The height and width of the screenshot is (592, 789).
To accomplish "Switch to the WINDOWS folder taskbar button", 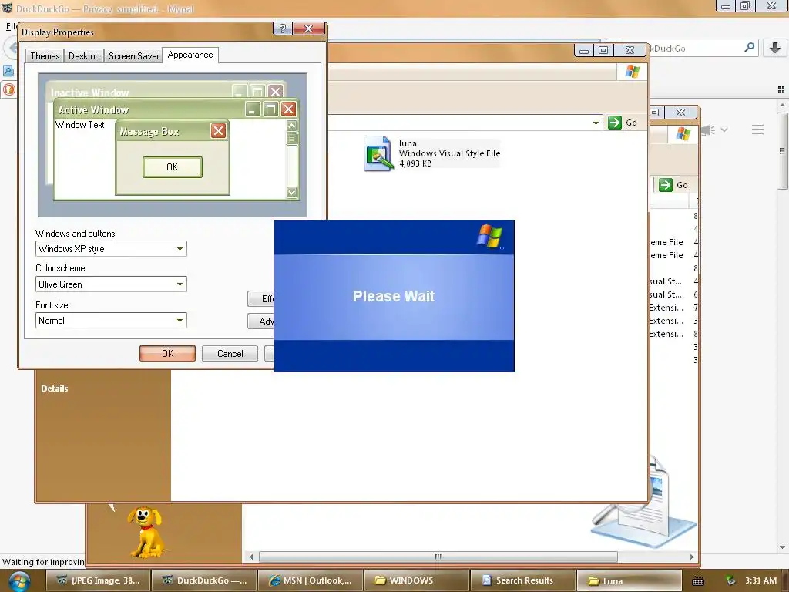I will (416, 580).
